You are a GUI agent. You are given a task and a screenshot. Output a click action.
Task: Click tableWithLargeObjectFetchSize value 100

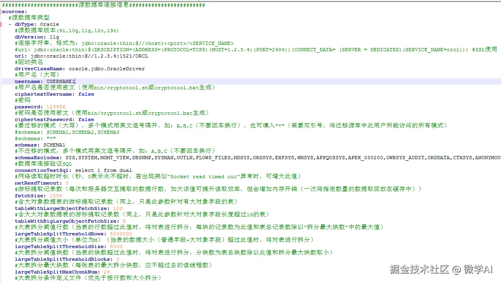pos(118,208)
